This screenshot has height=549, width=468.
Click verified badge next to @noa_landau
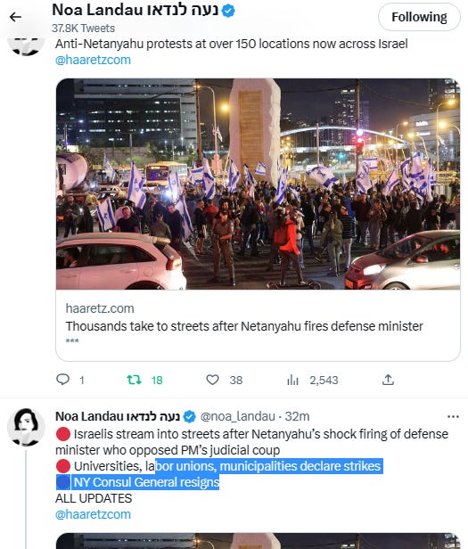click(x=190, y=416)
